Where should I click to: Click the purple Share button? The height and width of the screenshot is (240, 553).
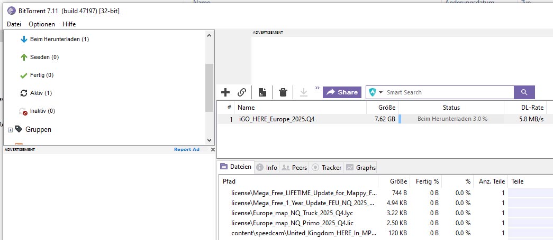coord(342,92)
